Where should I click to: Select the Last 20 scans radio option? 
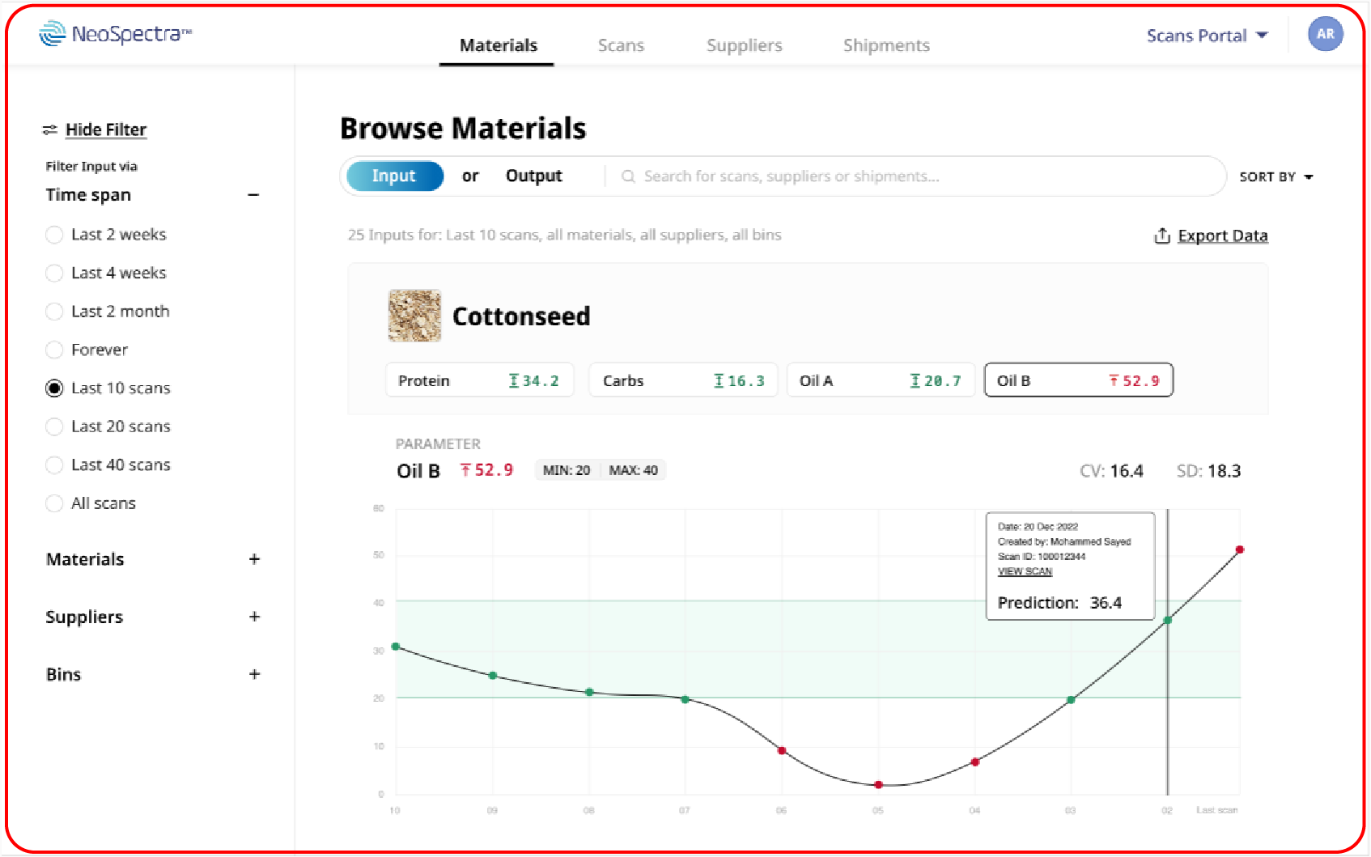54,426
